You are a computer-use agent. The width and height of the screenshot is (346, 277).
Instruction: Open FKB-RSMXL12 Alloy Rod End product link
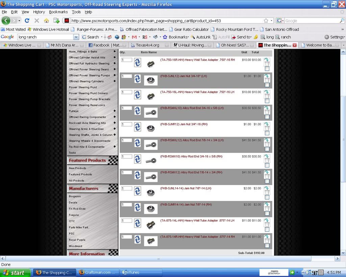click(192, 140)
